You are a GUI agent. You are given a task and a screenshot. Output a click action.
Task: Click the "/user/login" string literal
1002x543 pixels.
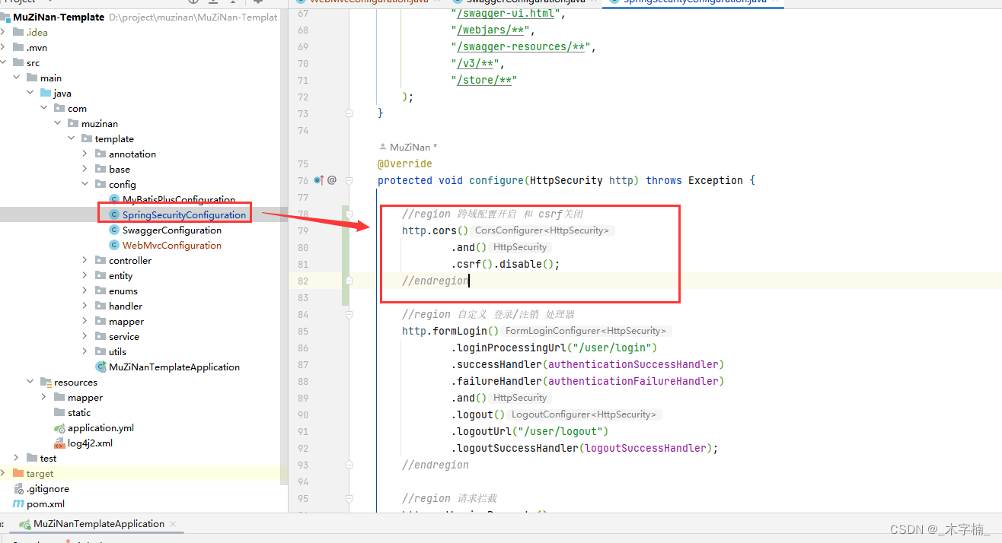click(615, 348)
